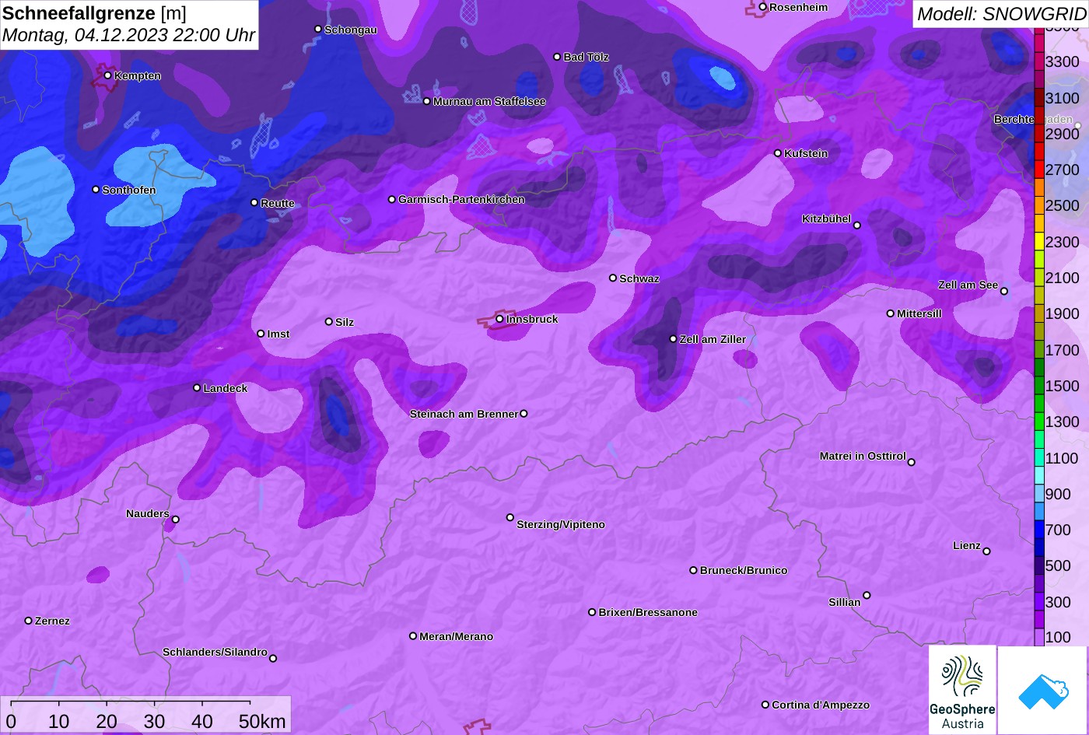Click the Sillian location dot

click(867, 596)
